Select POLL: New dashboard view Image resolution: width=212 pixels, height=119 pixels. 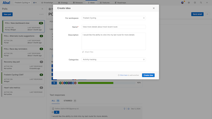[x=23, y=26]
